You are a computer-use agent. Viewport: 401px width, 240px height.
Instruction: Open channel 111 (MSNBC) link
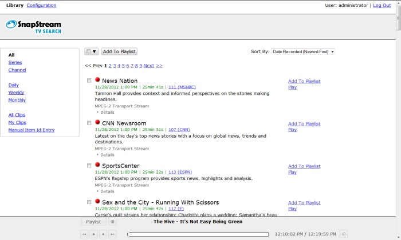(182, 87)
